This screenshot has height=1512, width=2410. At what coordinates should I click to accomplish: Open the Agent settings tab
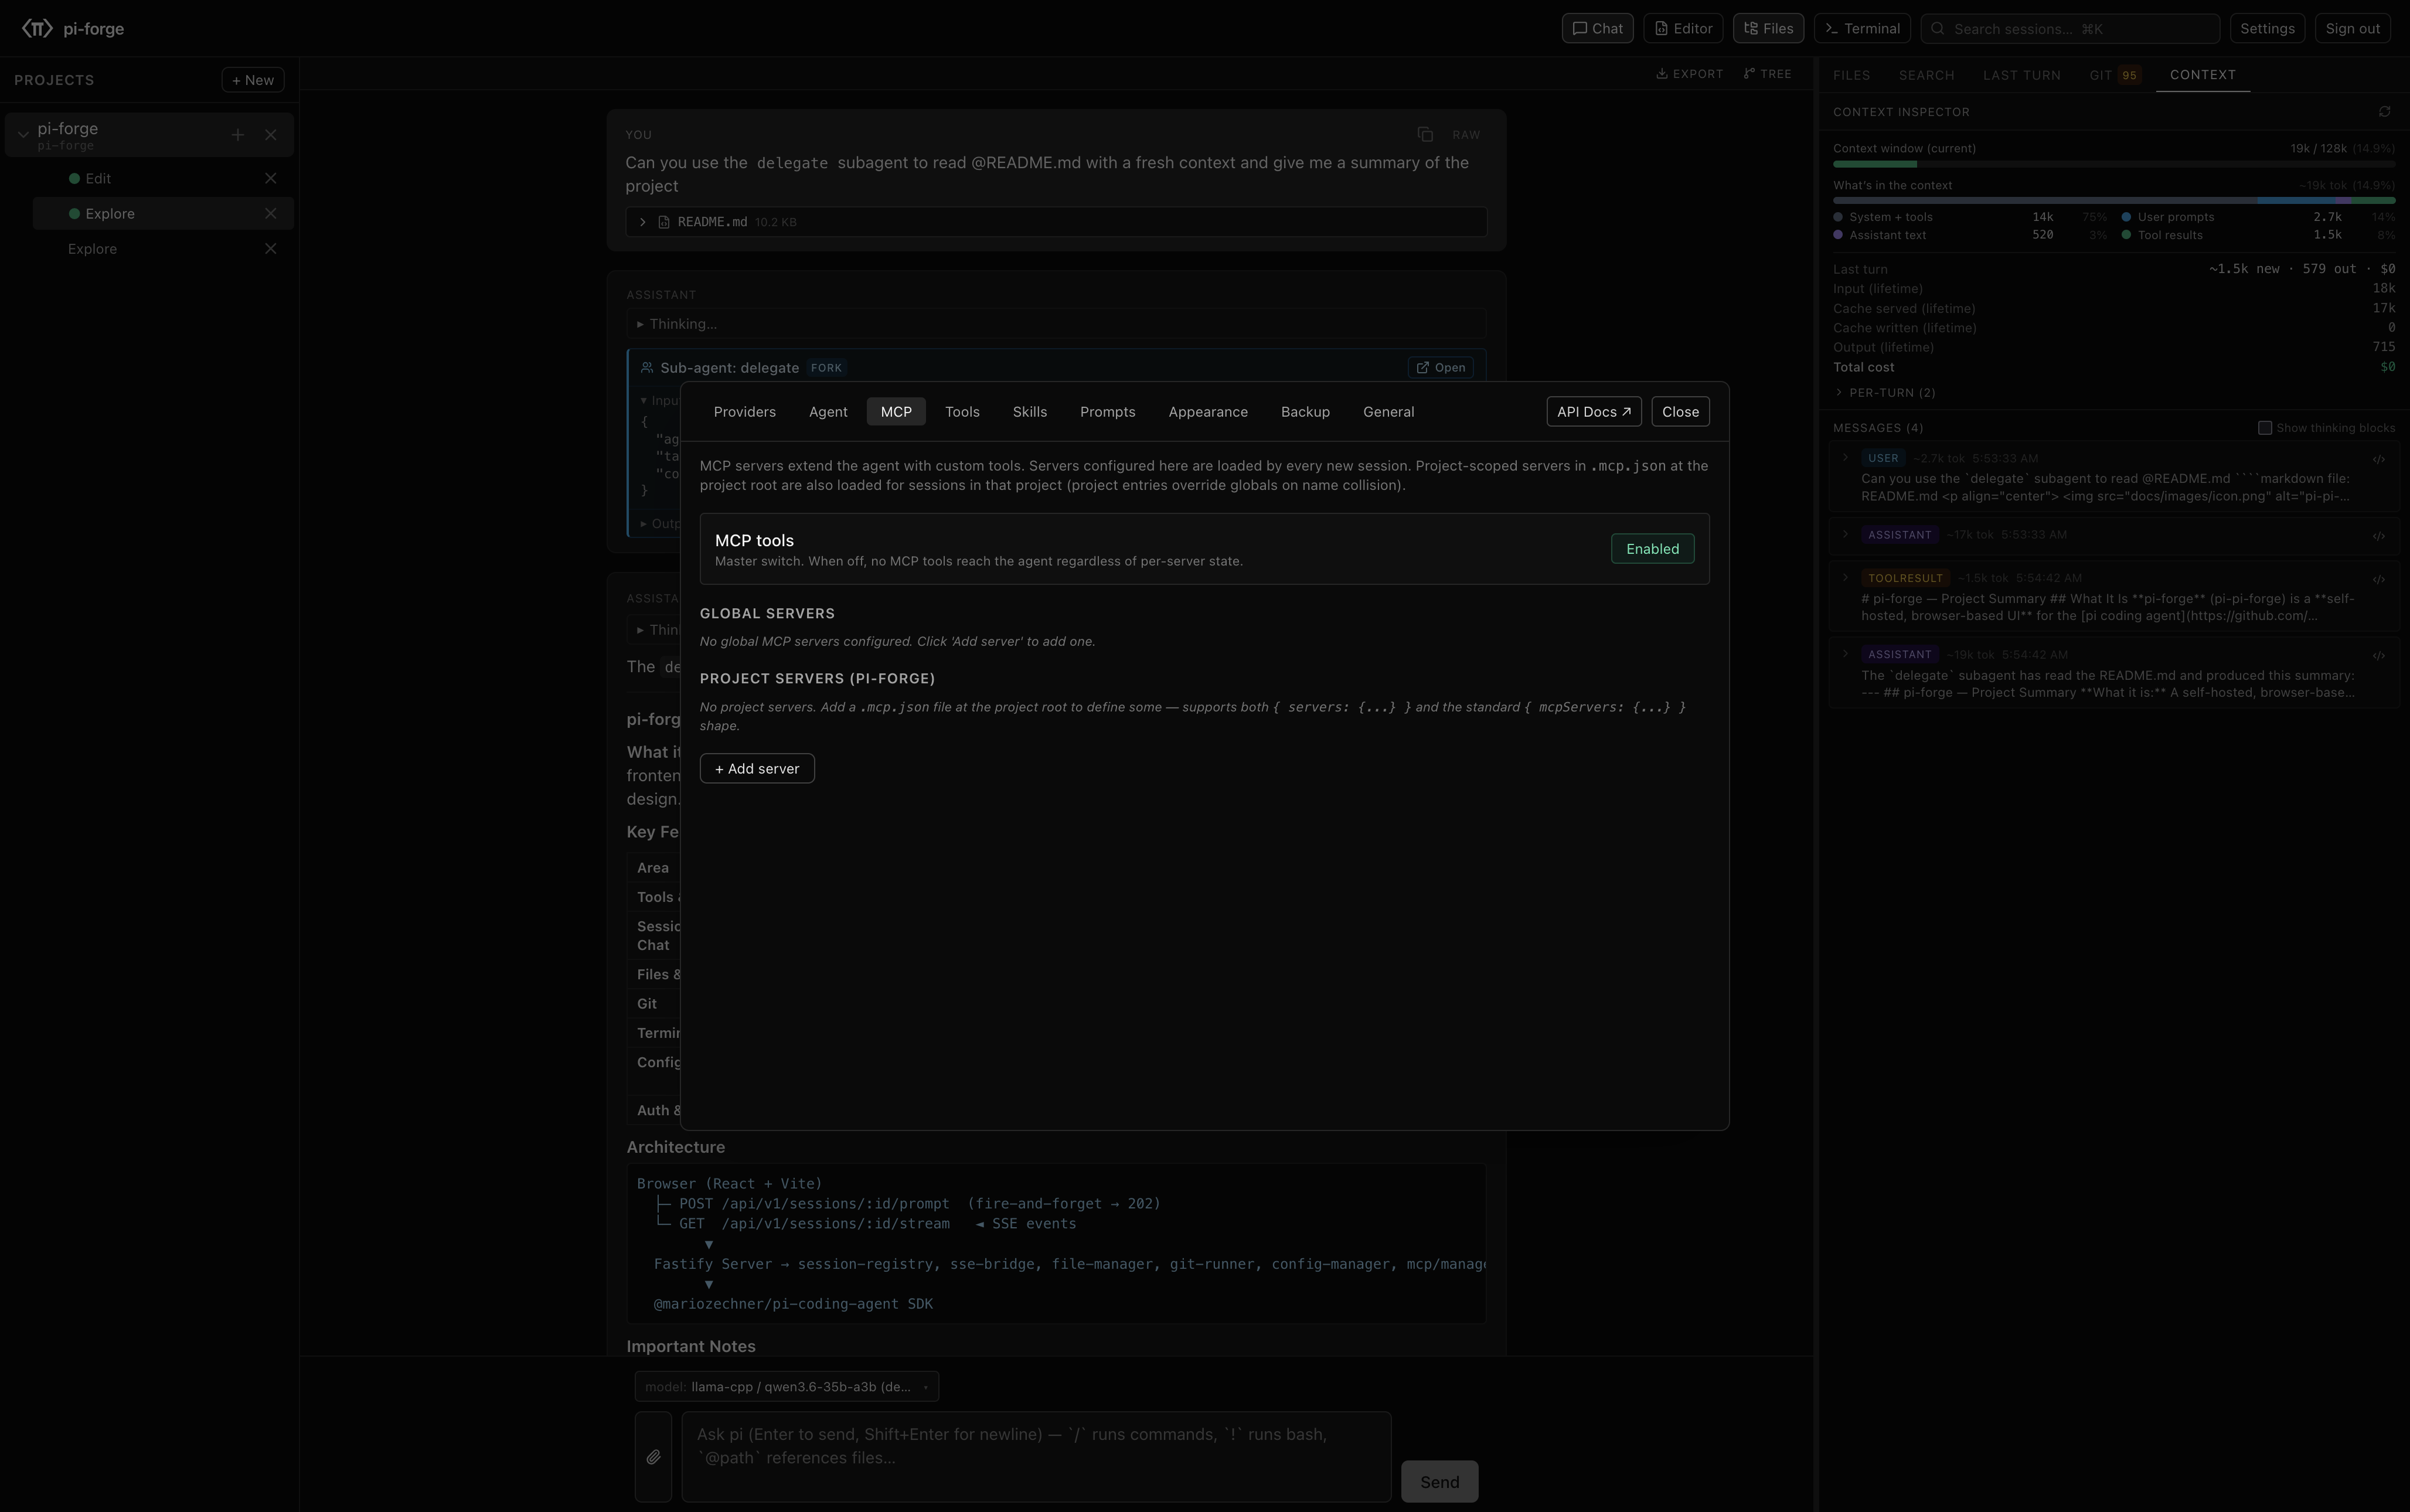(828, 412)
